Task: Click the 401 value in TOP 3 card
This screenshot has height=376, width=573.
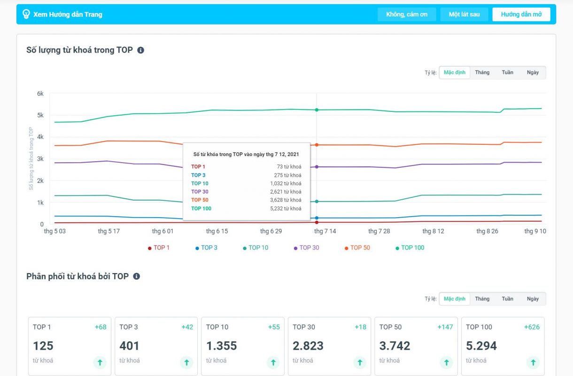Action: [x=130, y=346]
